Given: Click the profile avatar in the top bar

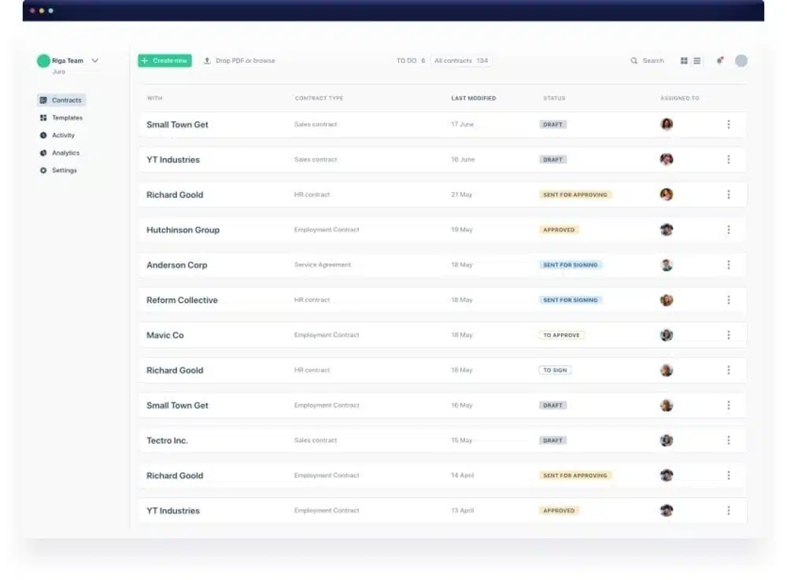Looking at the screenshot, I should (x=741, y=61).
